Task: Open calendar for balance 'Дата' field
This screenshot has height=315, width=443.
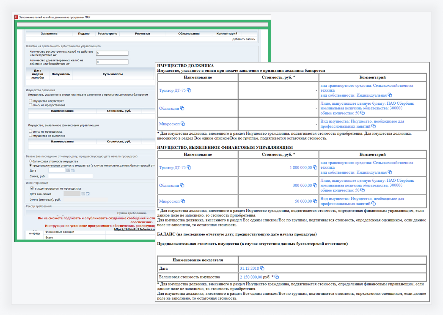Action: (x=68, y=171)
